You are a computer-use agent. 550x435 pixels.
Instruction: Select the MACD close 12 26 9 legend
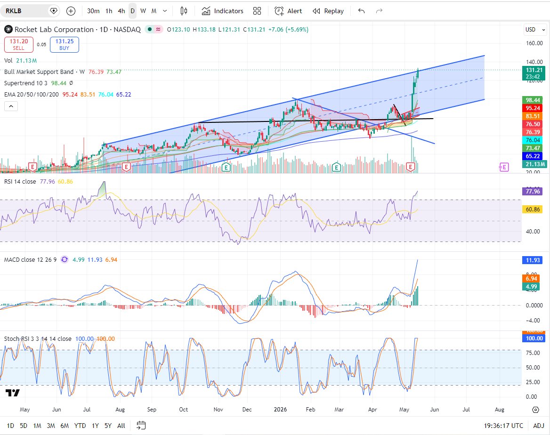pos(30,259)
